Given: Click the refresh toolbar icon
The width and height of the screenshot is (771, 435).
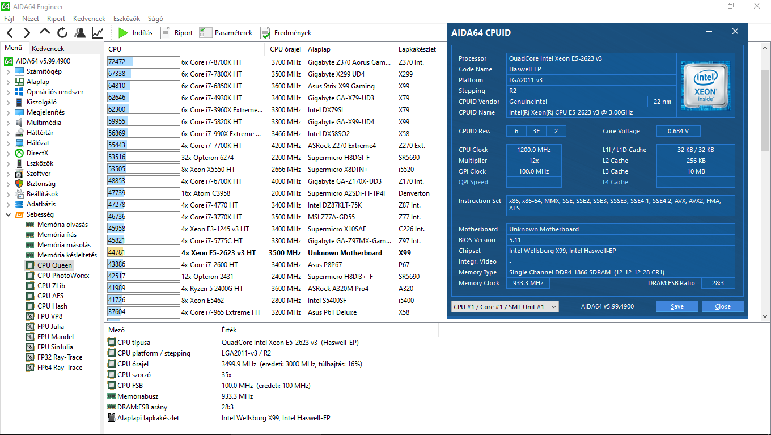Looking at the screenshot, I should 62,33.
